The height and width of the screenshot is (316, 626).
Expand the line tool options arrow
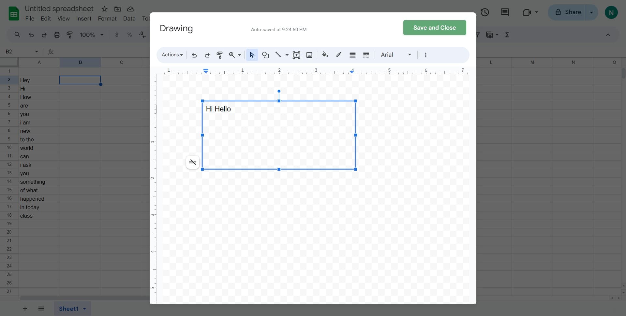(287, 55)
